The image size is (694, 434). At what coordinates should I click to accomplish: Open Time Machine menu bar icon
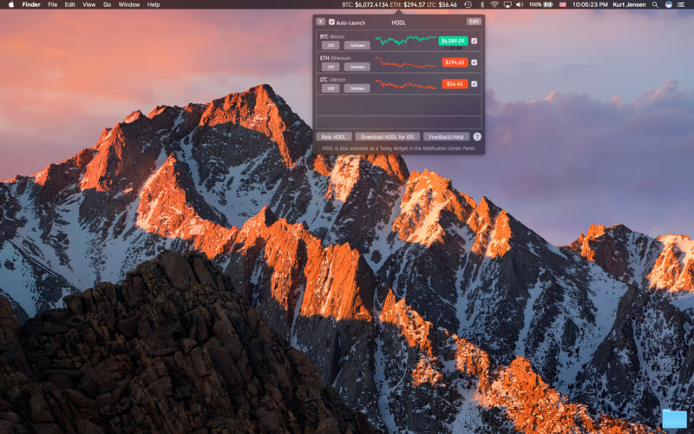[x=468, y=4]
